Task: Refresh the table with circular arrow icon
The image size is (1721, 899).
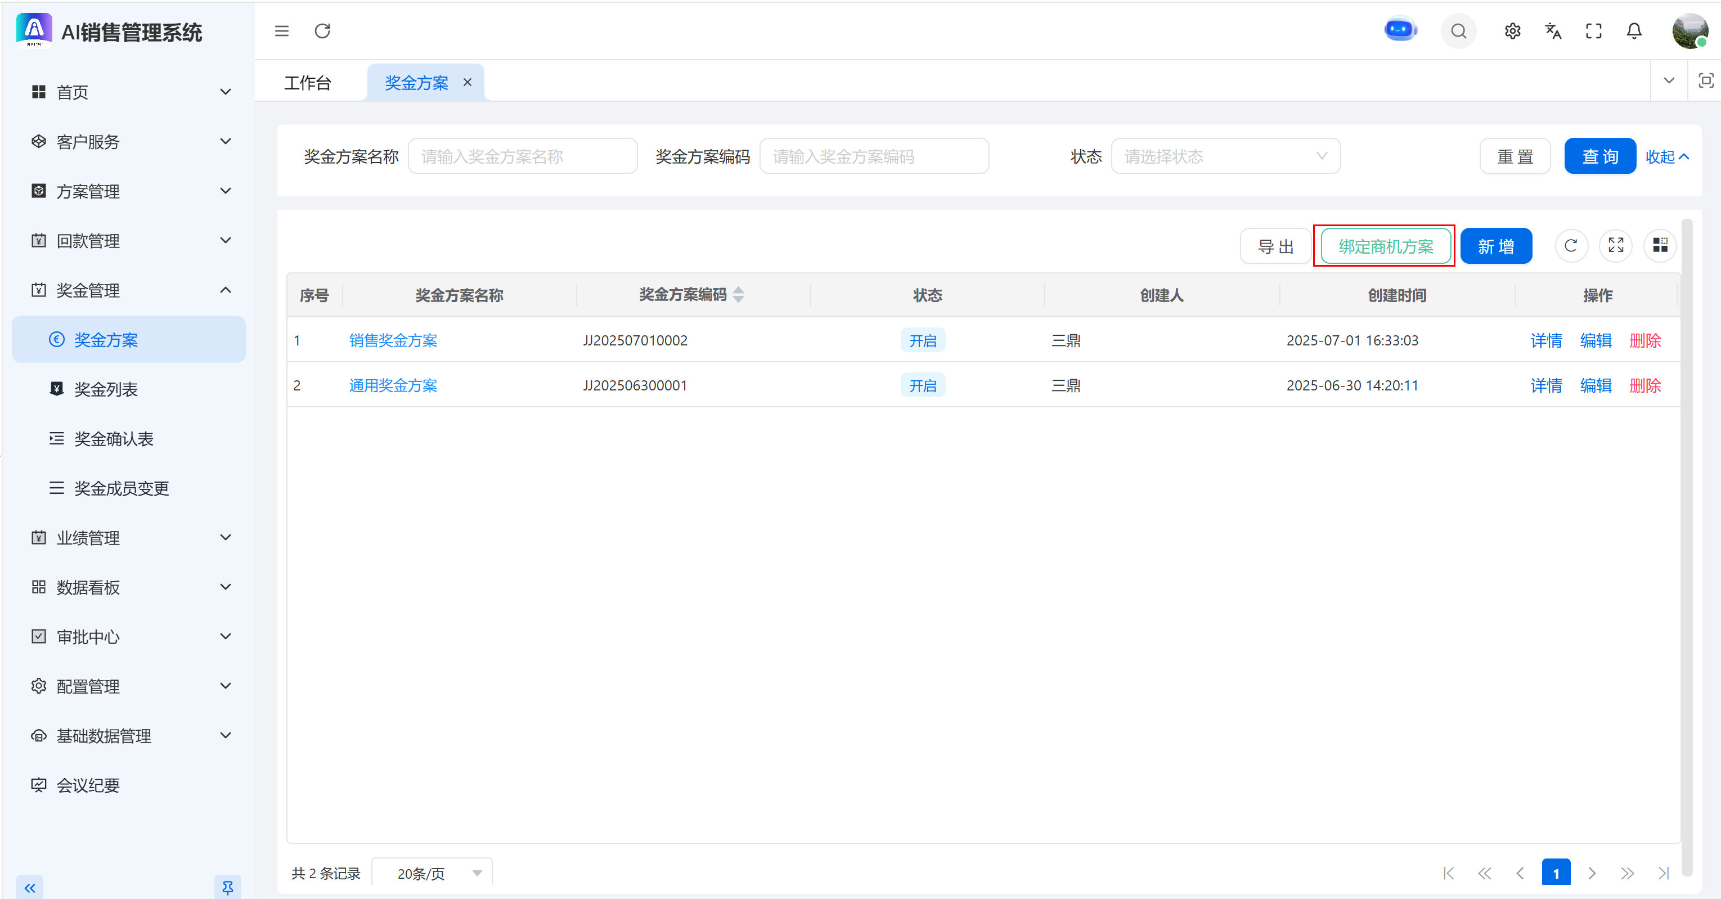Action: pos(1571,246)
